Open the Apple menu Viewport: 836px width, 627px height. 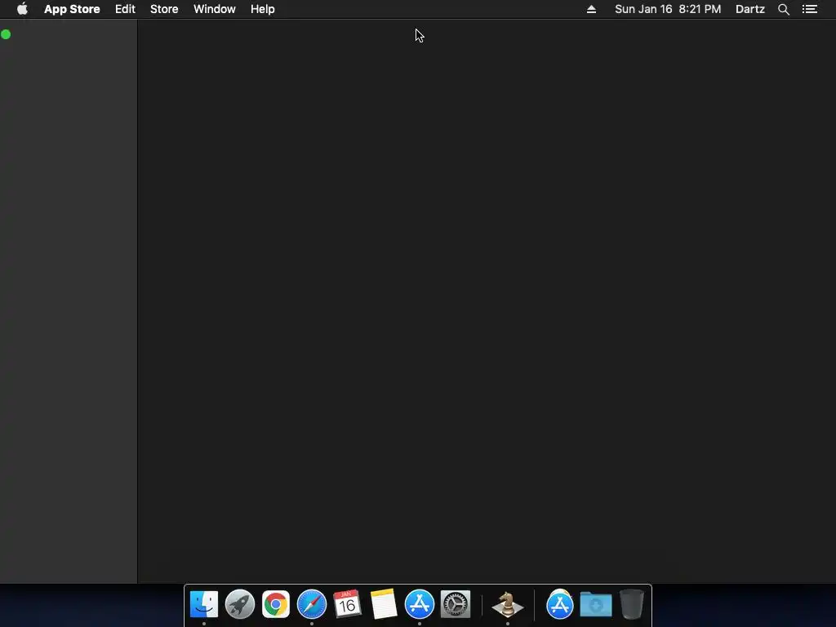point(22,9)
